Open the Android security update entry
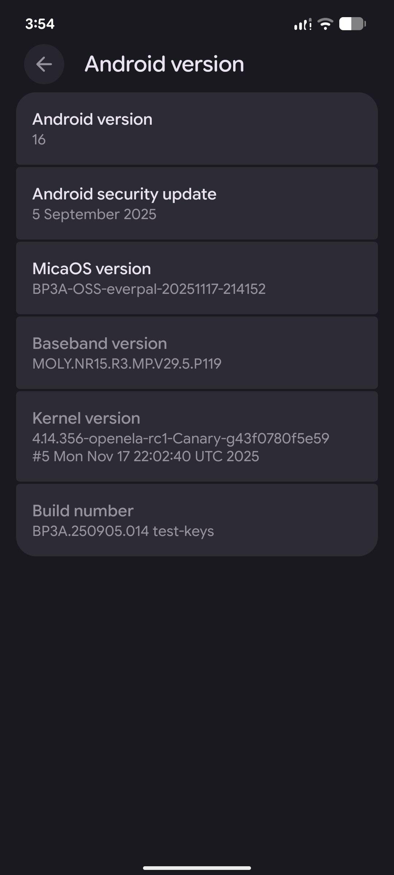Screen dimensions: 394x875 coord(197,203)
